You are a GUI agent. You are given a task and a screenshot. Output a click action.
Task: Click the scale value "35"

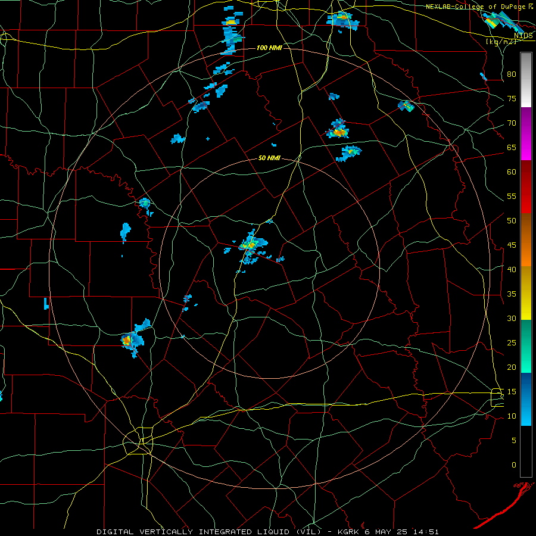point(512,294)
